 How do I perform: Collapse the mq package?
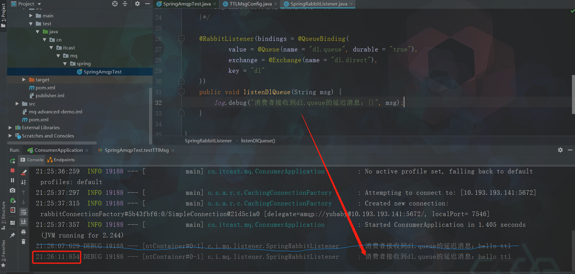click(x=58, y=56)
